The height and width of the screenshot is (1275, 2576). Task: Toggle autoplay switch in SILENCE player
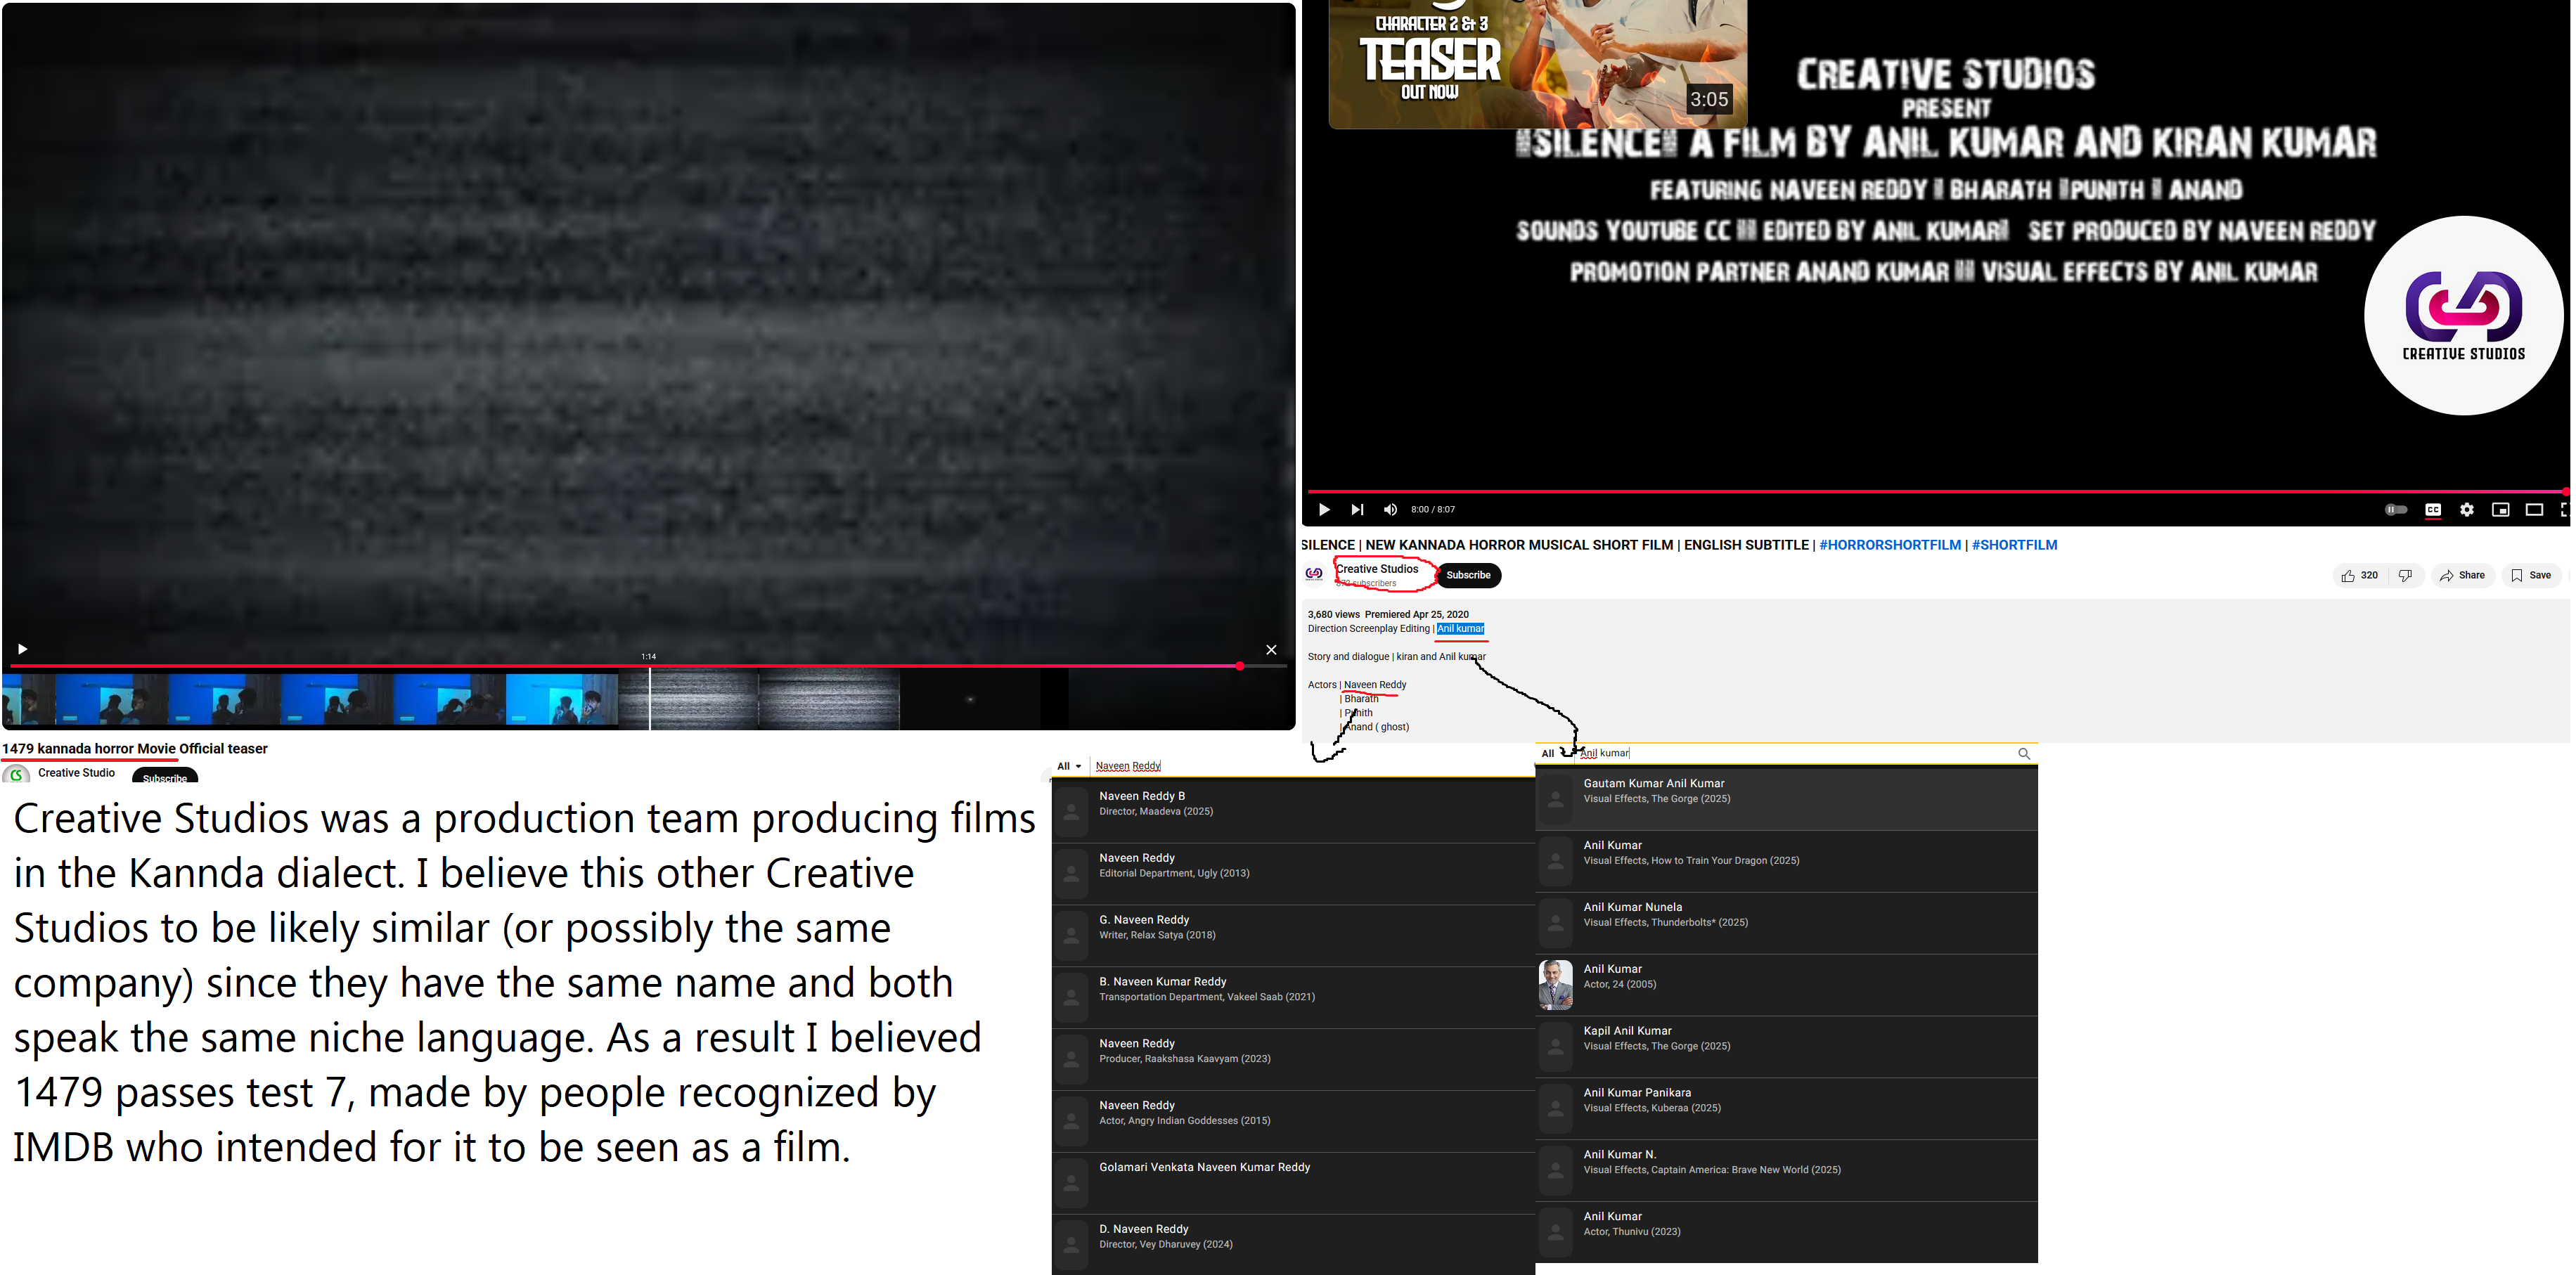pos(2396,510)
